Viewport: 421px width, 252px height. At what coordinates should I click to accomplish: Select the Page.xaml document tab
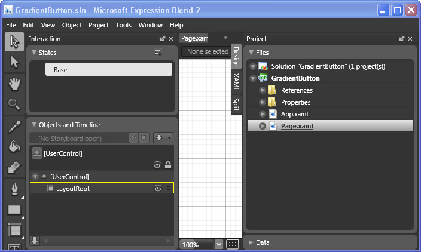[194, 38]
